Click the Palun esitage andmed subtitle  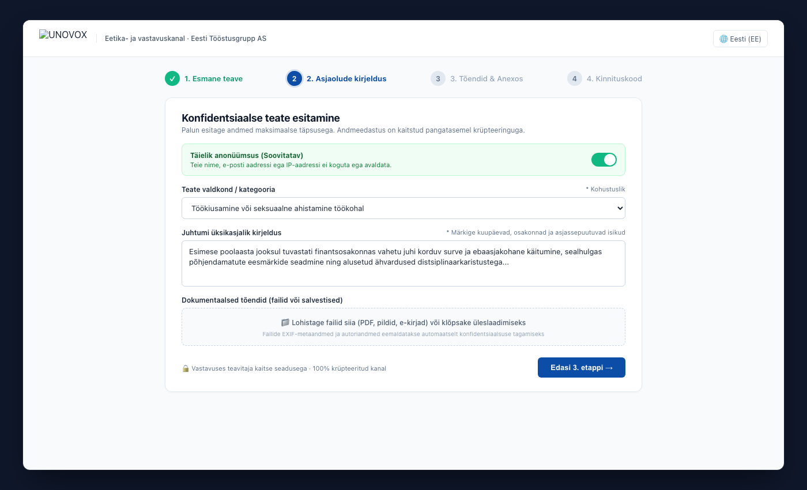(x=353, y=130)
